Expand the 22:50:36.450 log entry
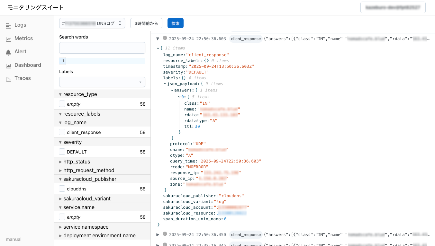The image size is (435, 246). 158,234
